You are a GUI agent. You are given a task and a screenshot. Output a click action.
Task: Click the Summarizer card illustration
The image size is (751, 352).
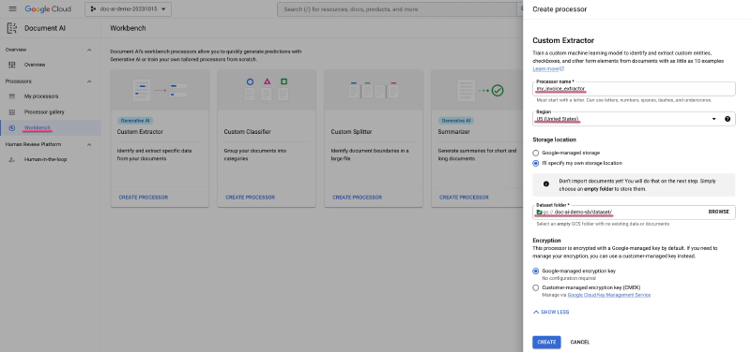(477, 90)
